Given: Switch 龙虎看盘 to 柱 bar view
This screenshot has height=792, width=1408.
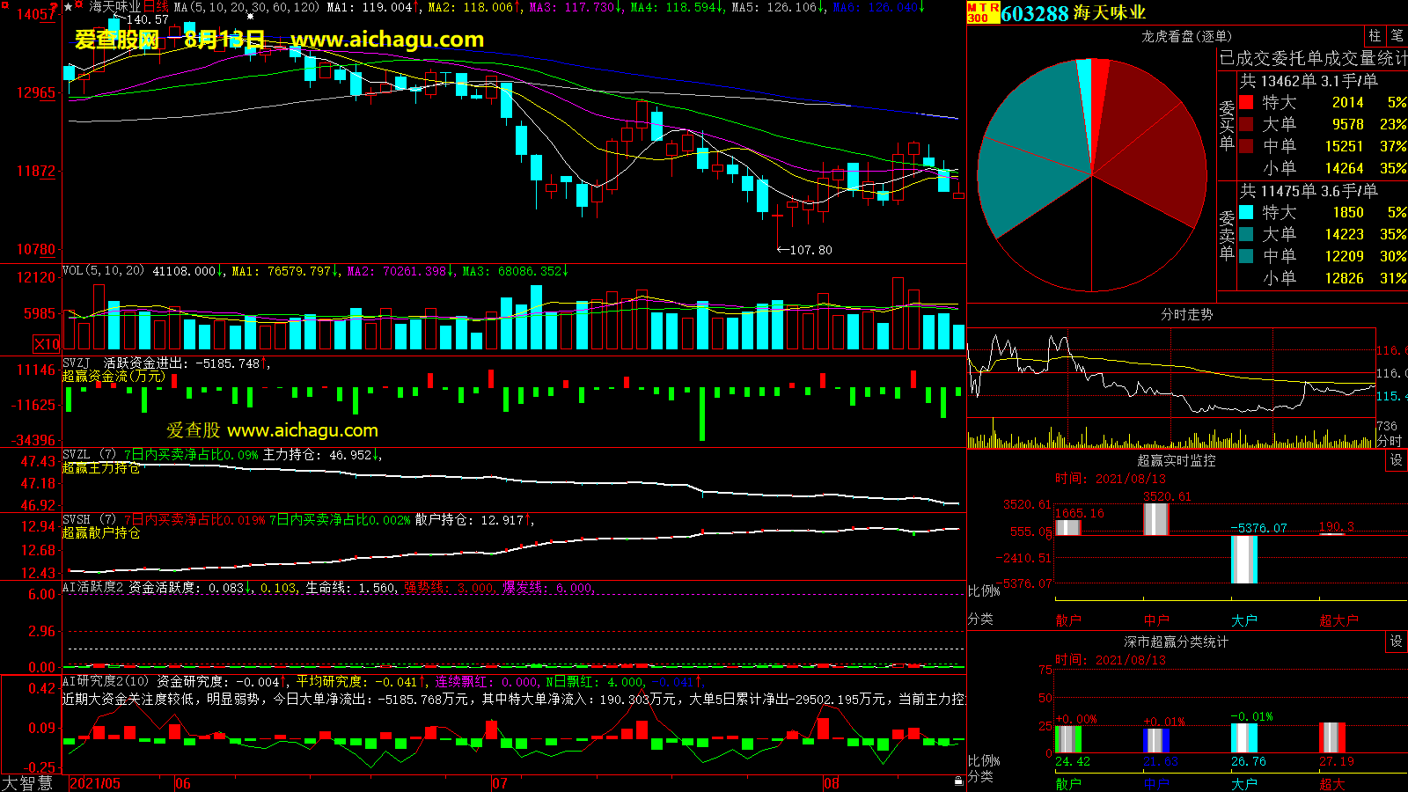Looking at the screenshot, I should tap(1375, 36).
